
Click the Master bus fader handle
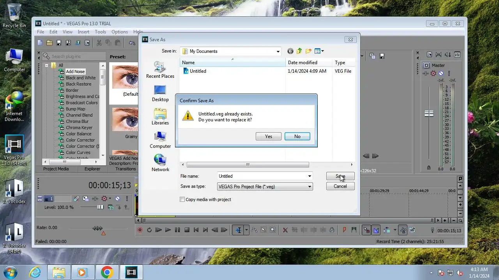(x=429, y=114)
